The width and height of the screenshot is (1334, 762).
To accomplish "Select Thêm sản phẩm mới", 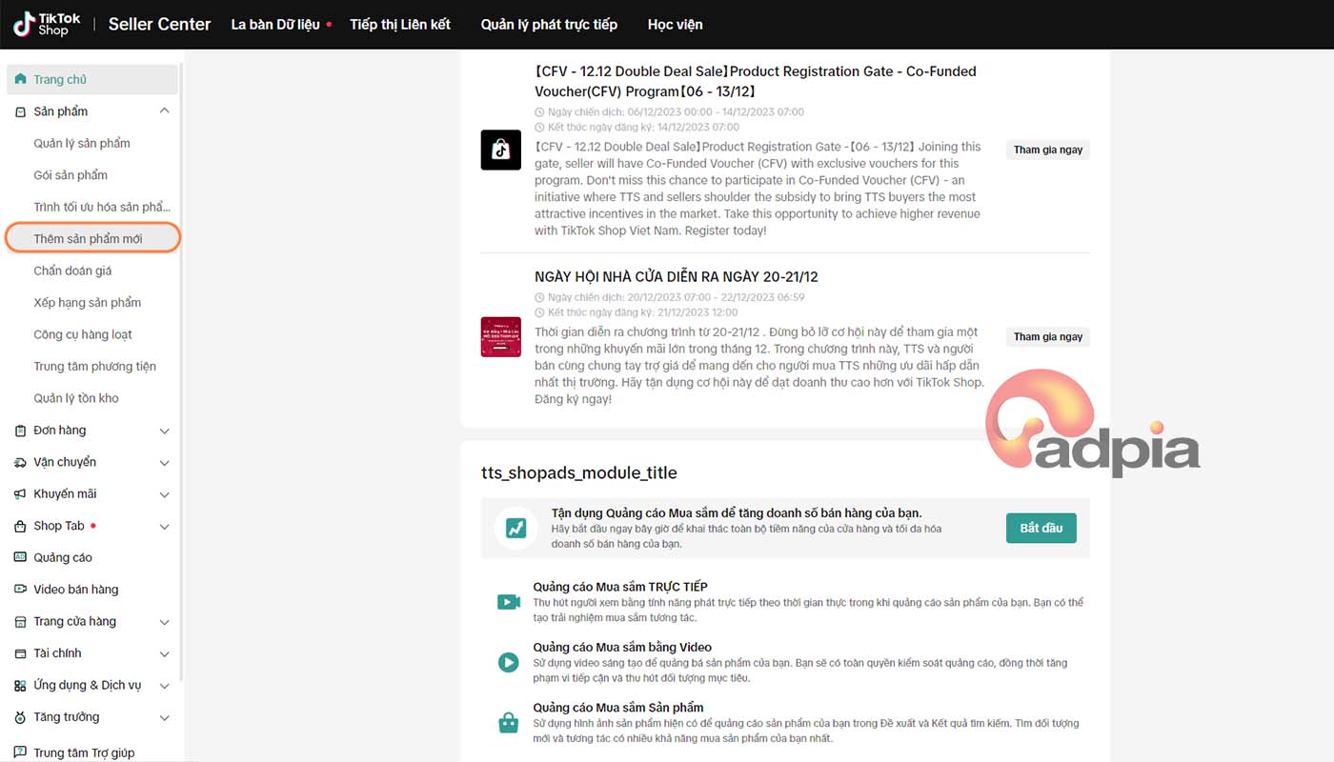I will (x=92, y=238).
